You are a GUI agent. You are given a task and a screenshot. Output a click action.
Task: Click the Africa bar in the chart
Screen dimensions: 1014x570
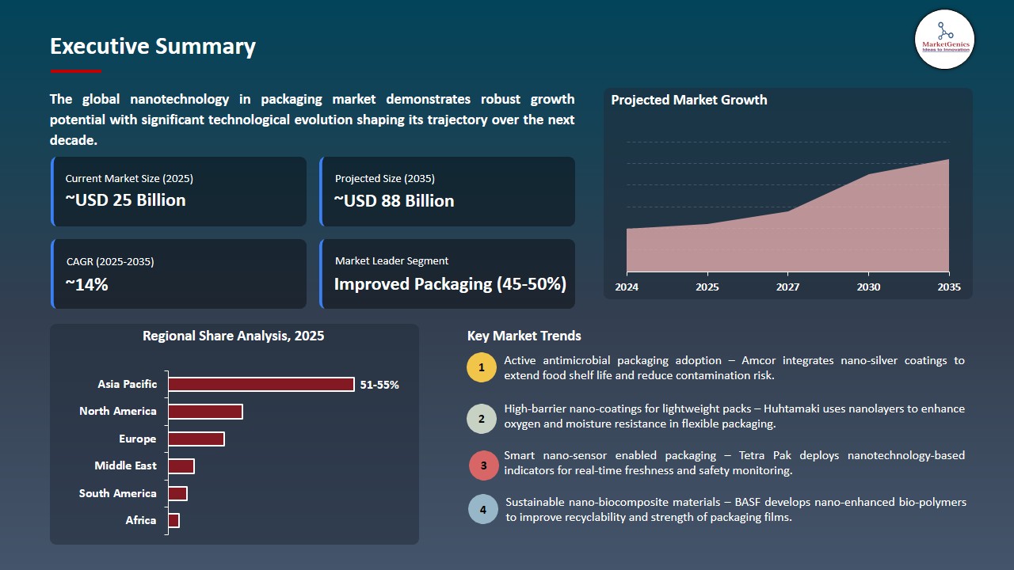173,520
